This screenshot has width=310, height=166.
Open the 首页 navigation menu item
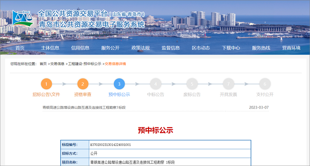pyautogui.click(x=20, y=48)
